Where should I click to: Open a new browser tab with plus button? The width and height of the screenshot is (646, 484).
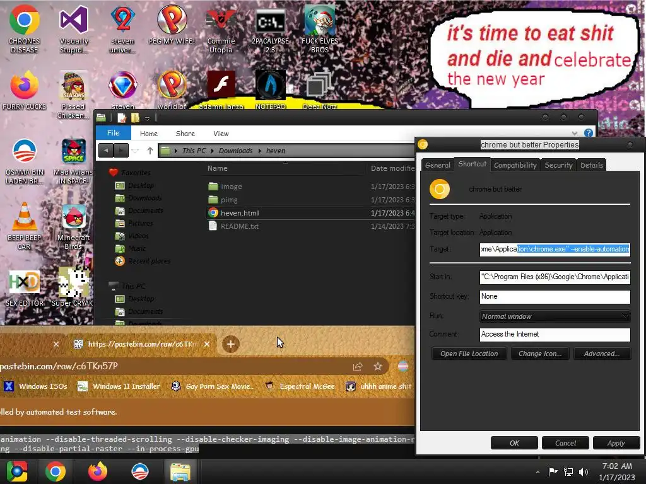[x=231, y=344]
